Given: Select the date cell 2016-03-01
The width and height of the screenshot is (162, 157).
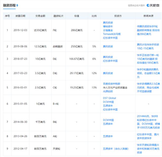Looking at the screenshot, I should pyautogui.click(x=20, y=87).
